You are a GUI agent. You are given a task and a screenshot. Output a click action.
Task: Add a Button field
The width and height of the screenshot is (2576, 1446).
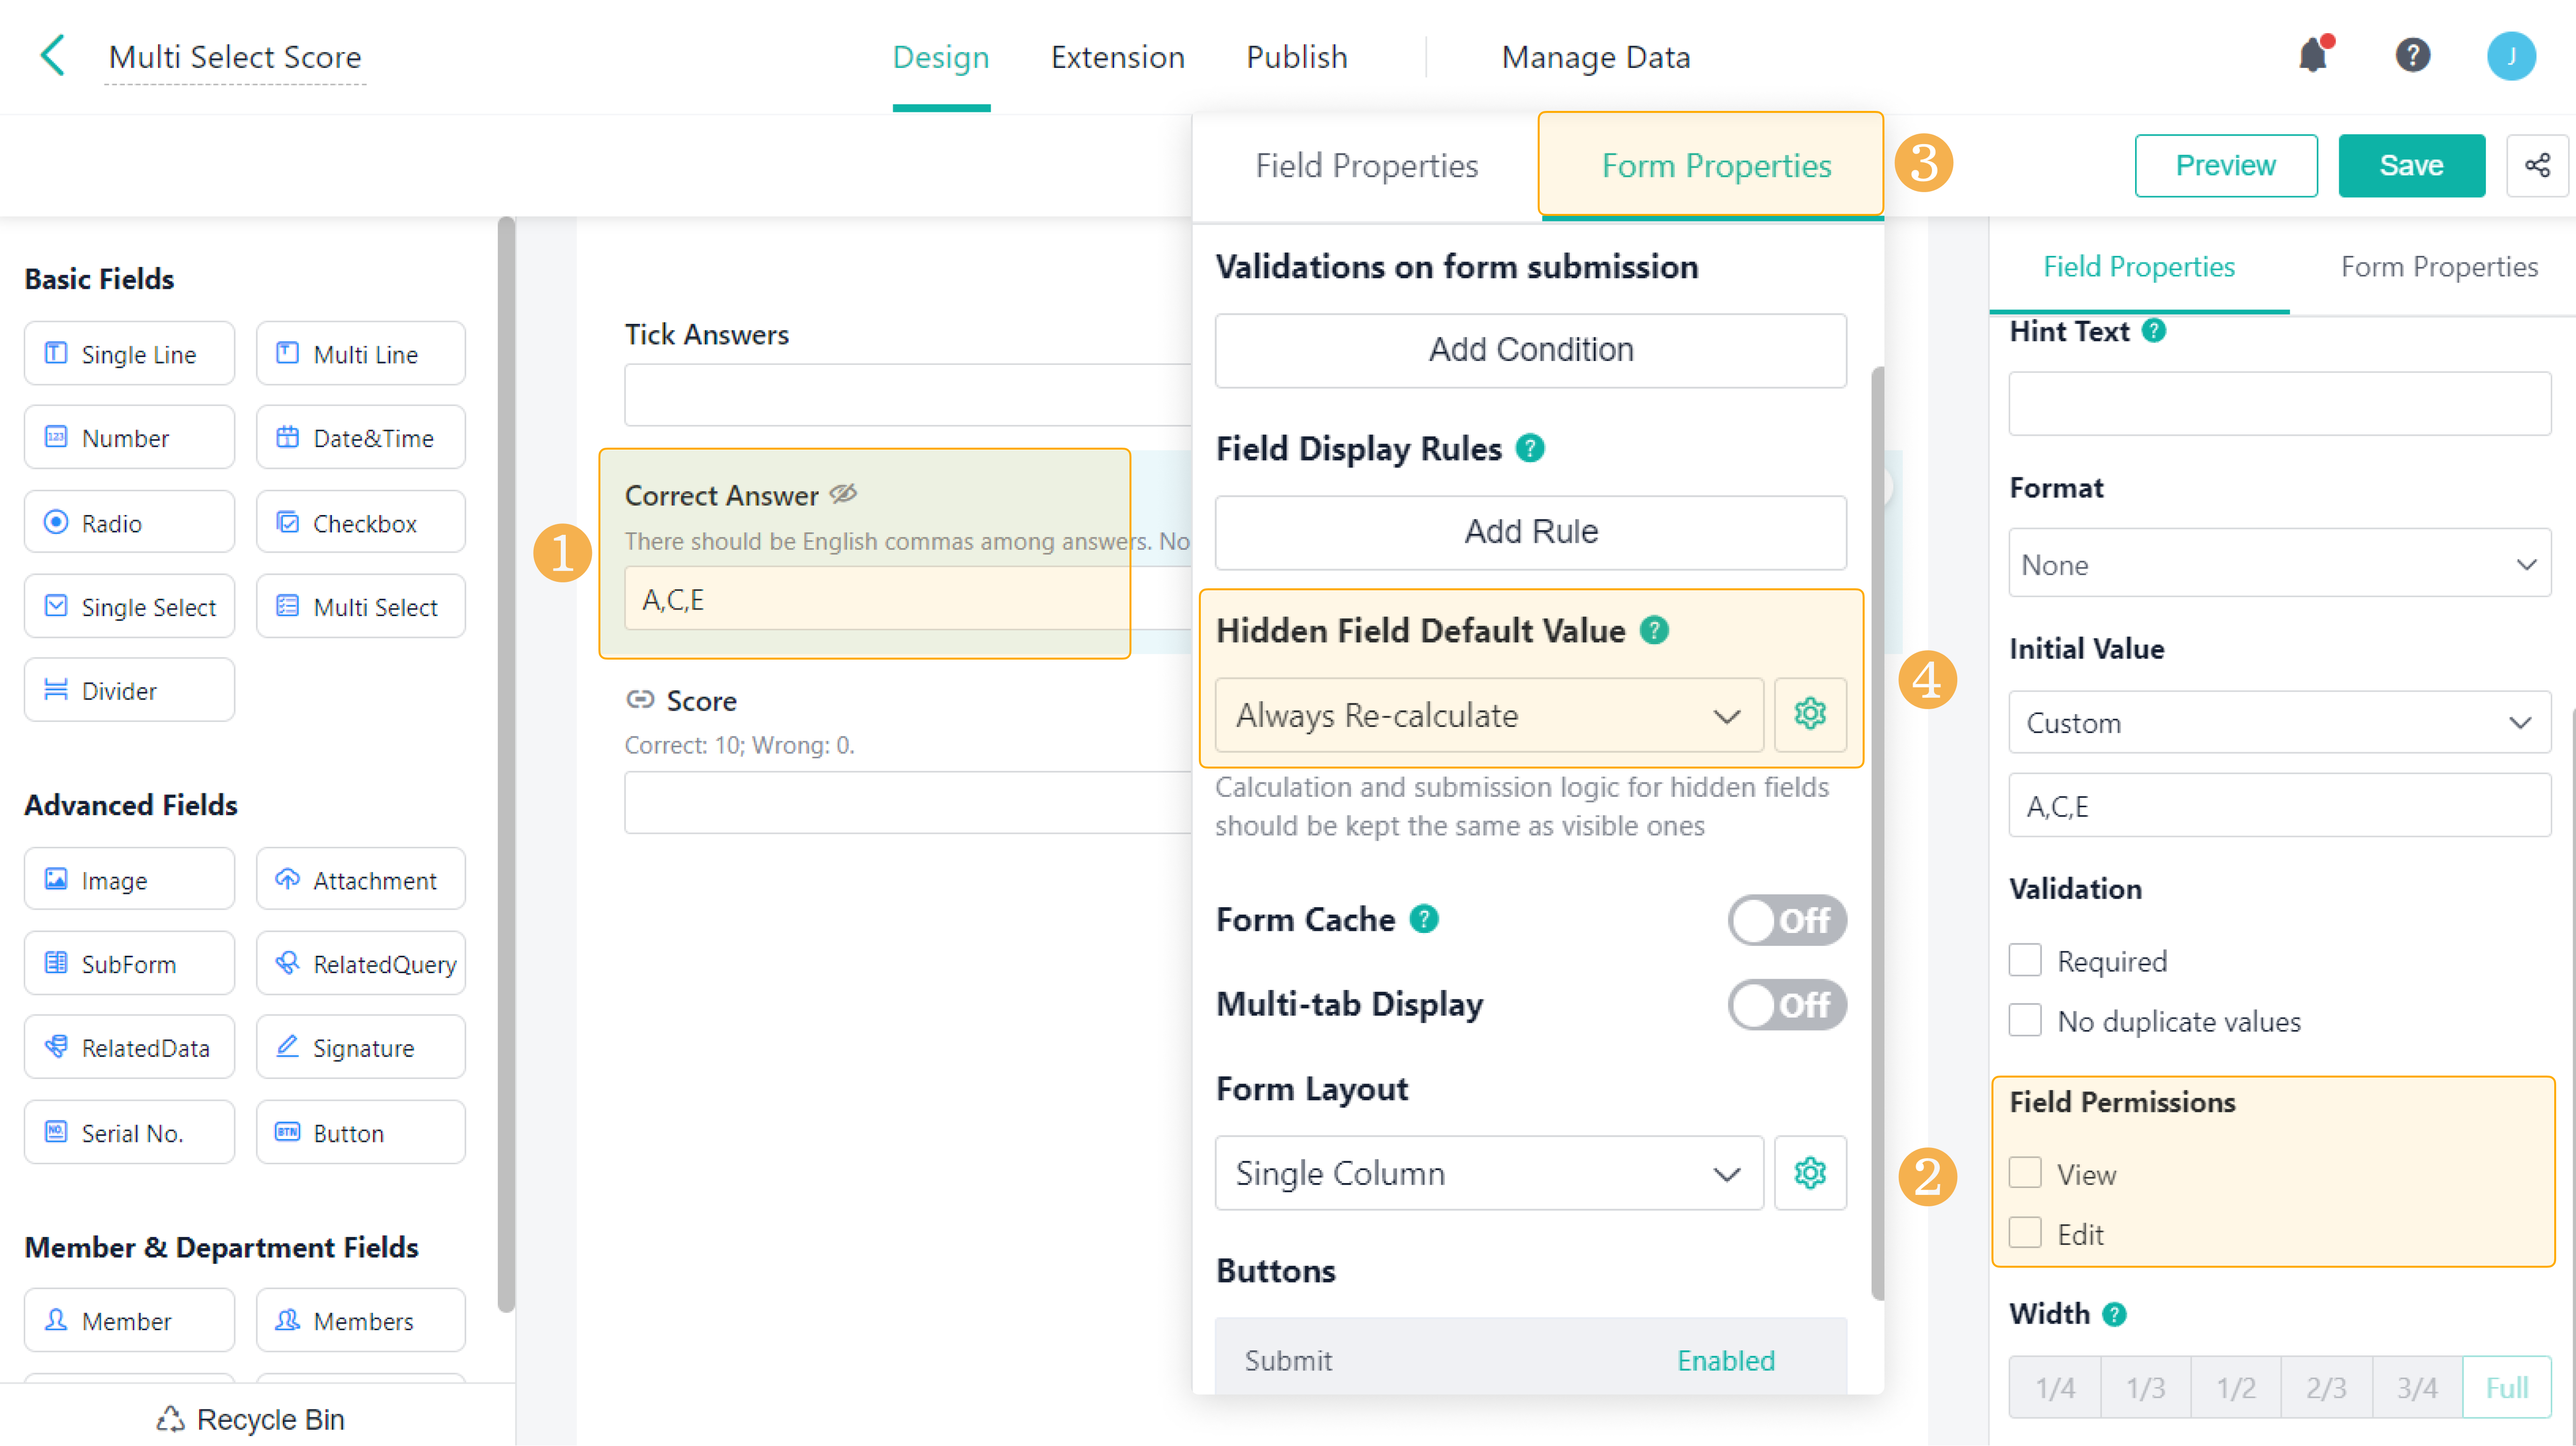pyautogui.click(x=360, y=1132)
